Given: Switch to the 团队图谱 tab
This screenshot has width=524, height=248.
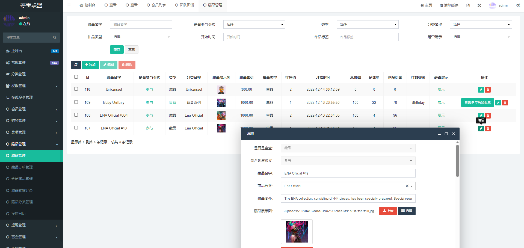Looking at the screenshot, I should [x=185, y=5].
